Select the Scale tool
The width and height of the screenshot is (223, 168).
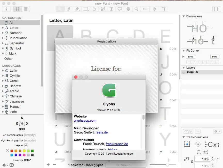(103, 9)
